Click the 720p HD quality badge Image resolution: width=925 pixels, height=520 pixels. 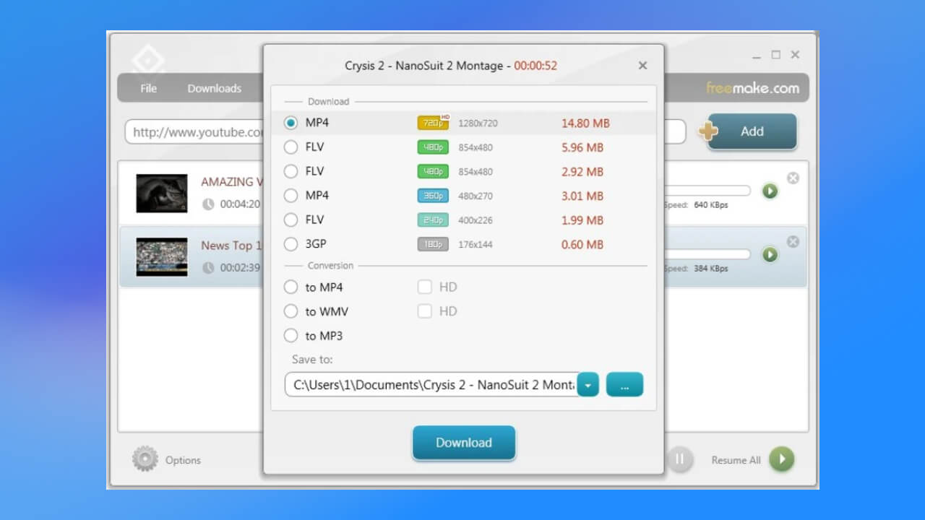(x=434, y=123)
